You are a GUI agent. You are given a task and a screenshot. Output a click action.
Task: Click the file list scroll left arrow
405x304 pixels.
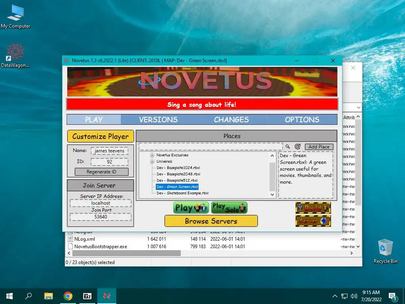coord(69,253)
